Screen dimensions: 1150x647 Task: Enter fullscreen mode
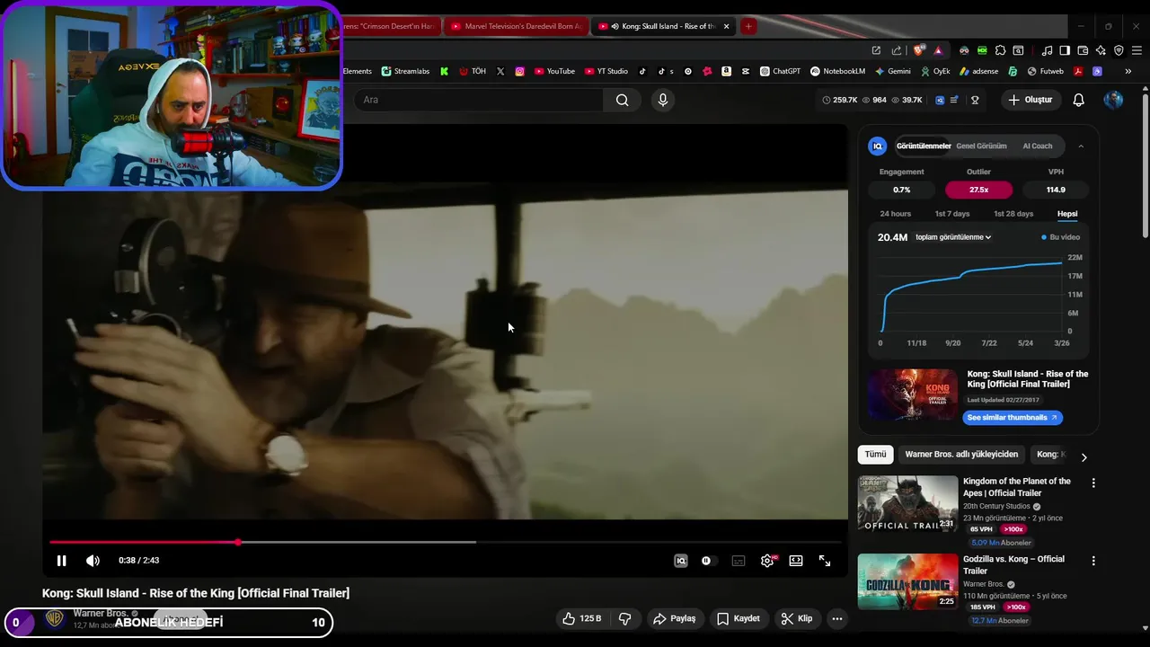(x=825, y=561)
